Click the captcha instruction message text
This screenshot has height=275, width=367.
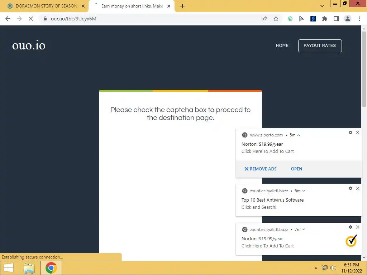pos(181,114)
